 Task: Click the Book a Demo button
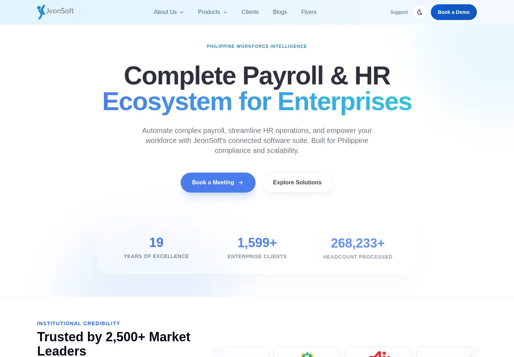(454, 12)
